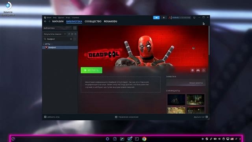Click the Deadpool hero banner image
The width and height of the screenshot is (252, 142).
tap(143, 46)
